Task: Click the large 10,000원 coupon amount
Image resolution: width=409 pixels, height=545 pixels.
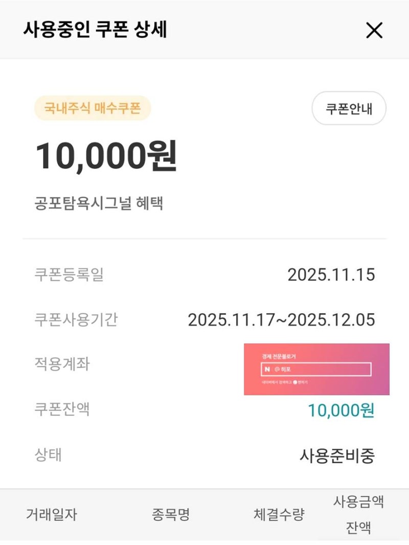Action: (106, 155)
